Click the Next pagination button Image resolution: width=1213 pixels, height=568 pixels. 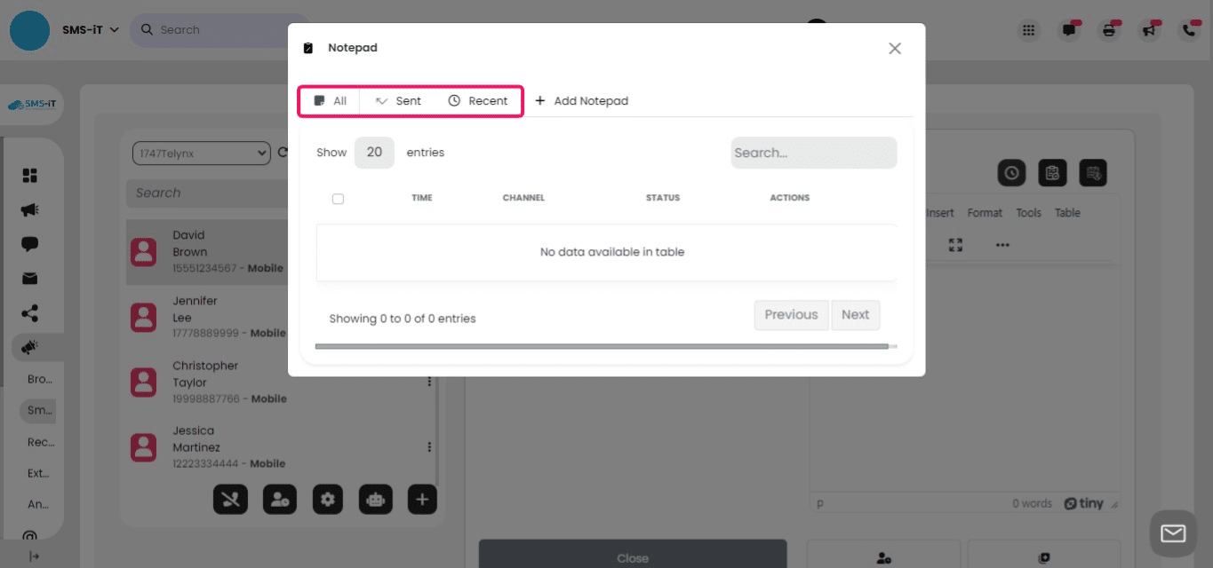point(855,315)
